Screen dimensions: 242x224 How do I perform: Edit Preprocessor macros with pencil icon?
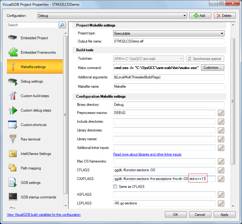pyautogui.click(x=221, y=113)
